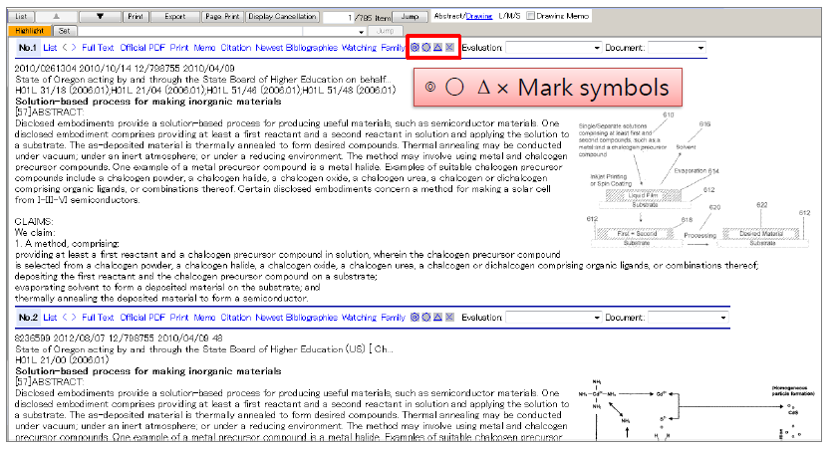
Task: Click the Display Cancellation button
Action: [282, 17]
